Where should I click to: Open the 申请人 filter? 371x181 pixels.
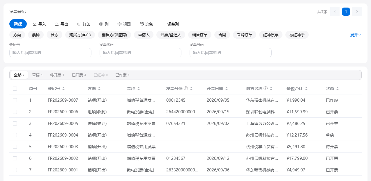point(144,35)
